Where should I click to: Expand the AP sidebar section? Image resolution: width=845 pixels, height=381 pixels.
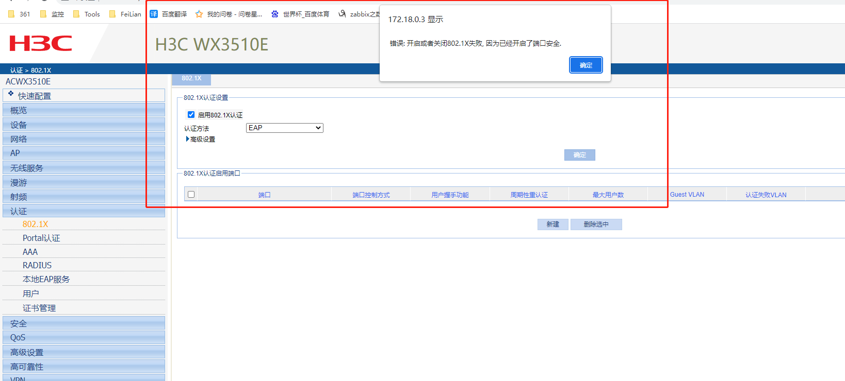(x=84, y=153)
